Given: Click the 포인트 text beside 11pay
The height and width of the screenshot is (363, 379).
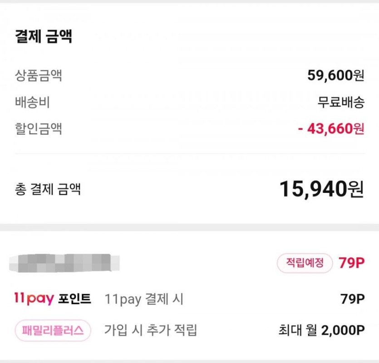Looking at the screenshot, I should (x=75, y=299).
